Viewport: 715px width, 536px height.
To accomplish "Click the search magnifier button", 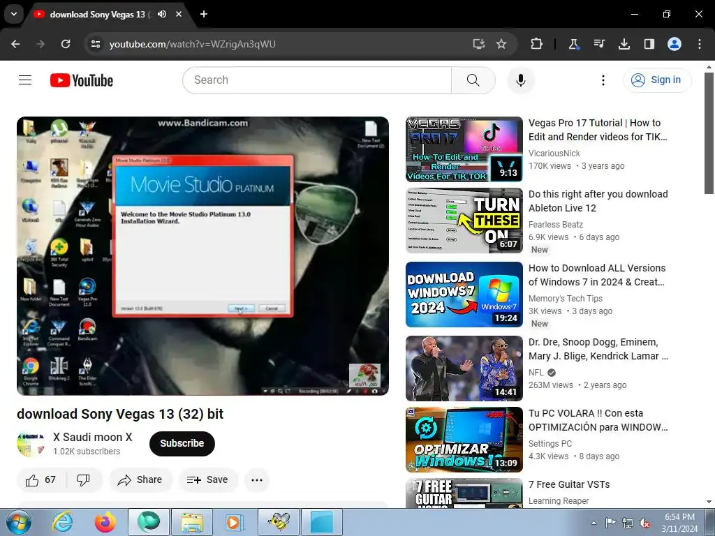I will [x=473, y=80].
